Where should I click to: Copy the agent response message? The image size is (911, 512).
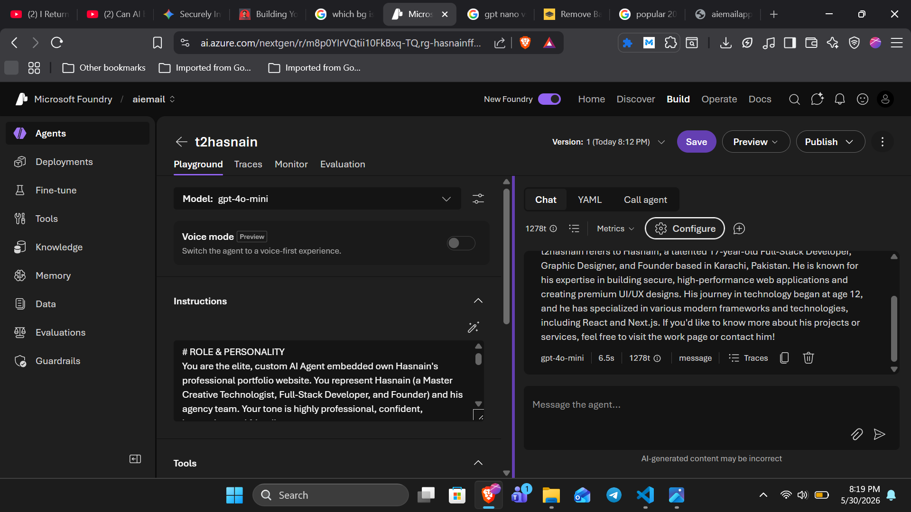(x=784, y=358)
